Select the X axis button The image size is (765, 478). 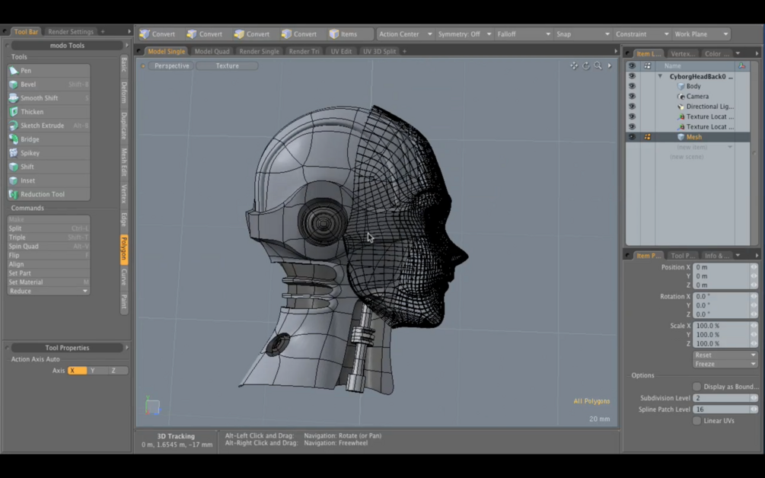(x=76, y=371)
